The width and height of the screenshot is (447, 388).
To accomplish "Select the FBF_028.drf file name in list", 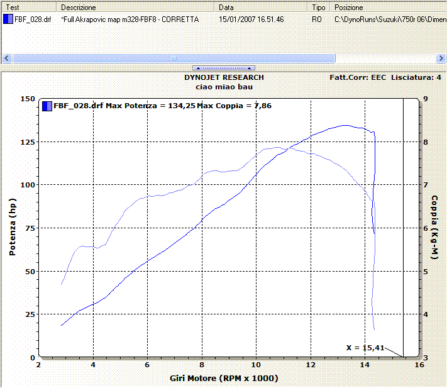I will [x=33, y=19].
